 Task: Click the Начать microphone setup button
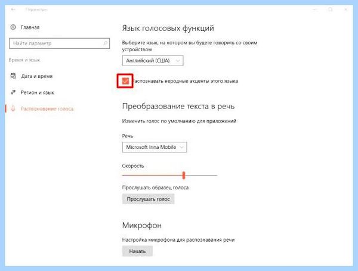[137, 251]
